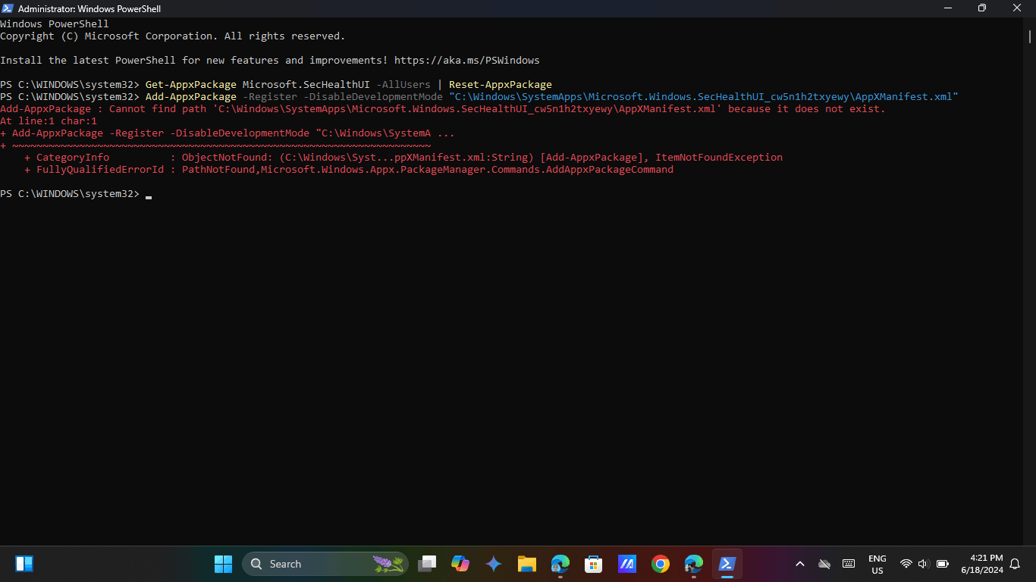Click the blinking PowerShell prompt cursor
1036x582 pixels.
click(149, 195)
